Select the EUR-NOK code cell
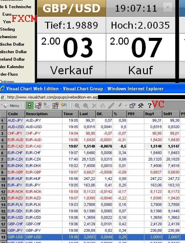This screenshot has width=185, height=243. [x=16, y=192]
